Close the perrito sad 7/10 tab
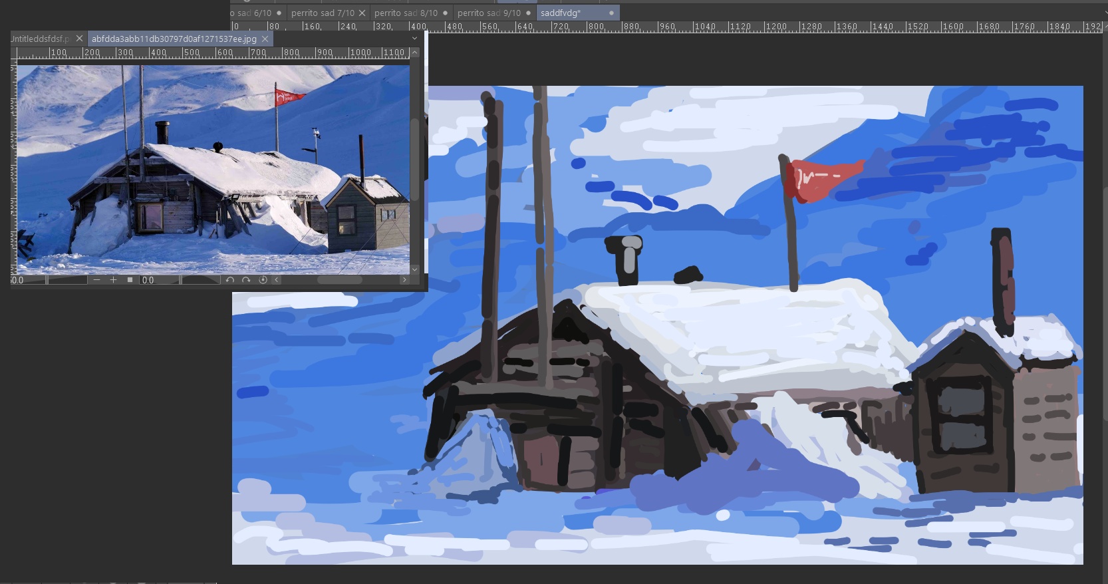 (x=362, y=13)
